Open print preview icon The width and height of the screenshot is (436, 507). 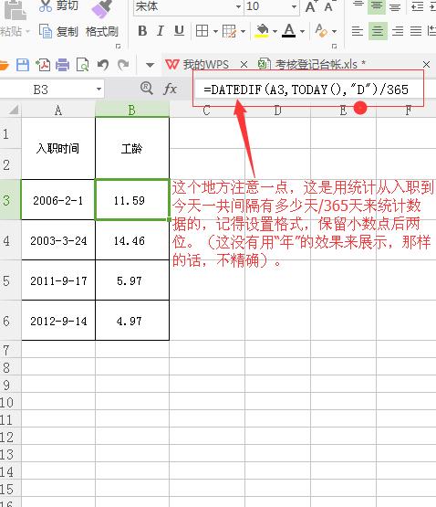(x=83, y=65)
